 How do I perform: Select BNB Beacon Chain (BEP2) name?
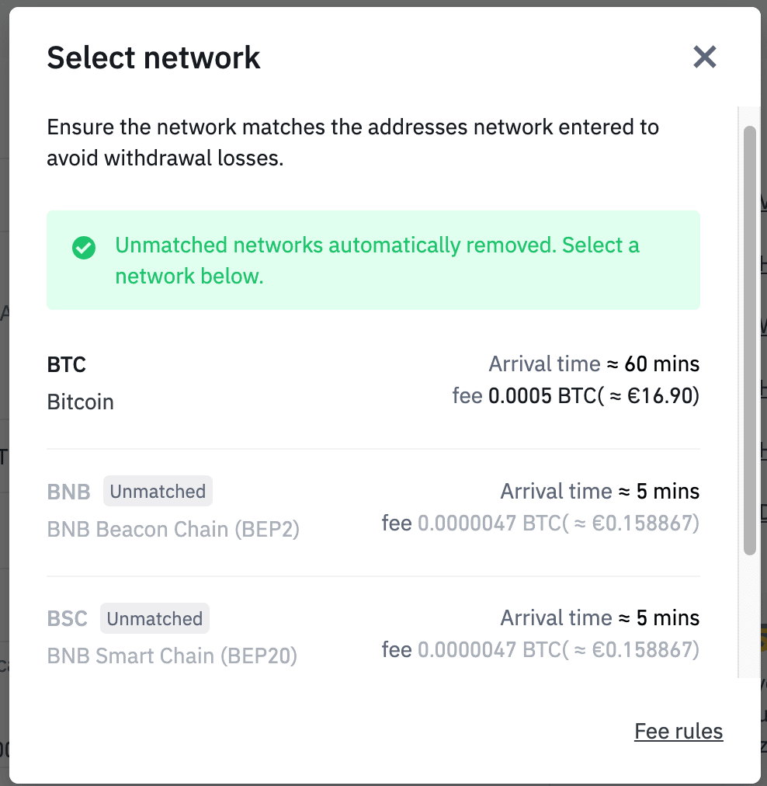[173, 529]
